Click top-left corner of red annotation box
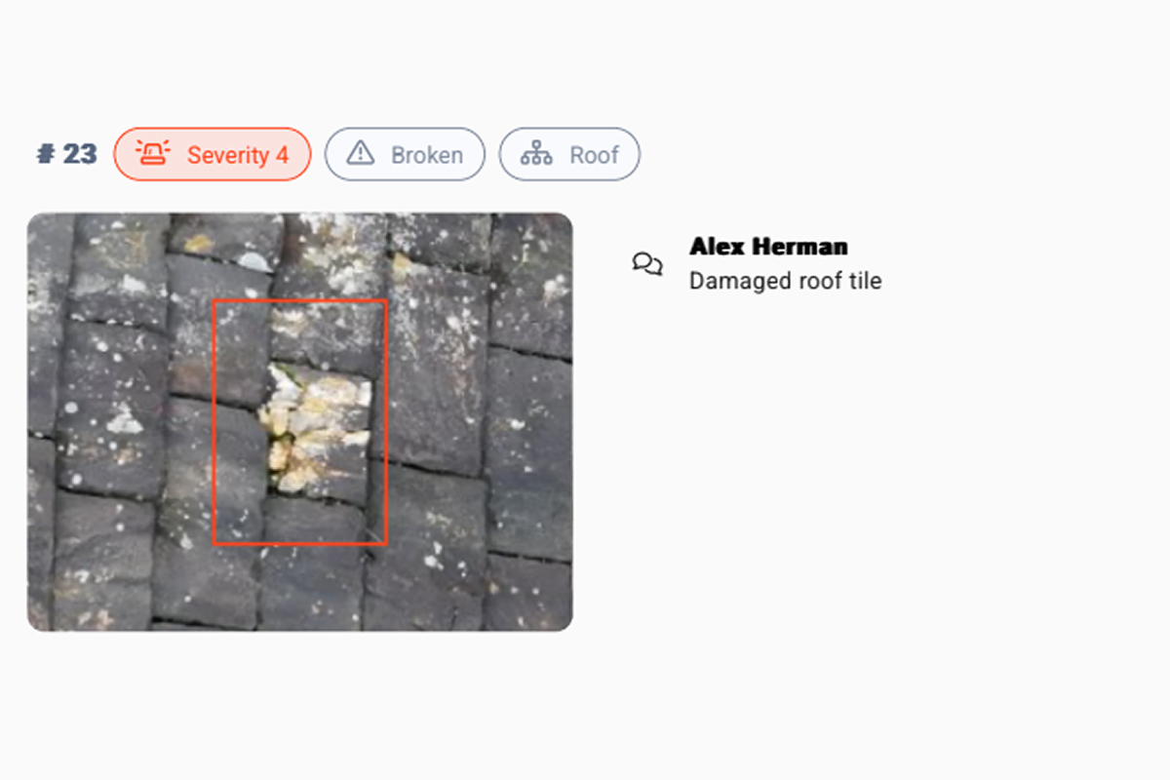The image size is (1170, 780). click(214, 301)
